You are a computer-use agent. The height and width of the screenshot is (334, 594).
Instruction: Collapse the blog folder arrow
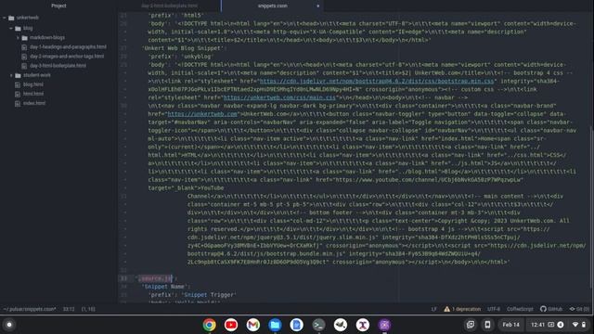pyautogui.click(x=11, y=29)
